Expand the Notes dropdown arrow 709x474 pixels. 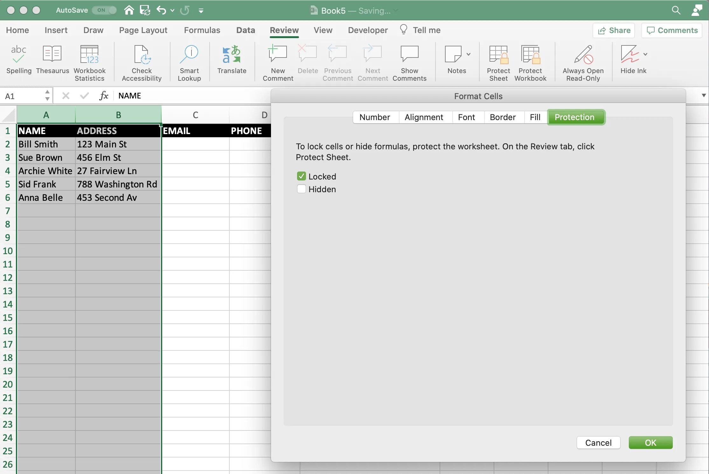[469, 54]
